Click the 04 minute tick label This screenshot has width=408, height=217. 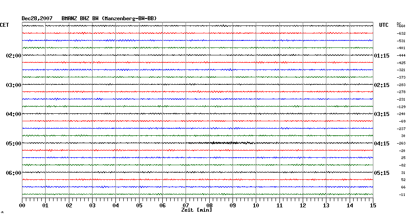pyautogui.click(x=116, y=205)
